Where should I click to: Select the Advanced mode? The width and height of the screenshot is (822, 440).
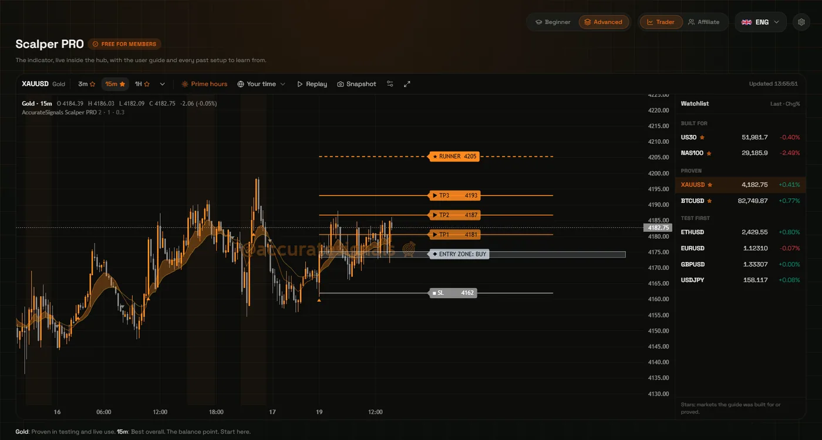(604, 22)
